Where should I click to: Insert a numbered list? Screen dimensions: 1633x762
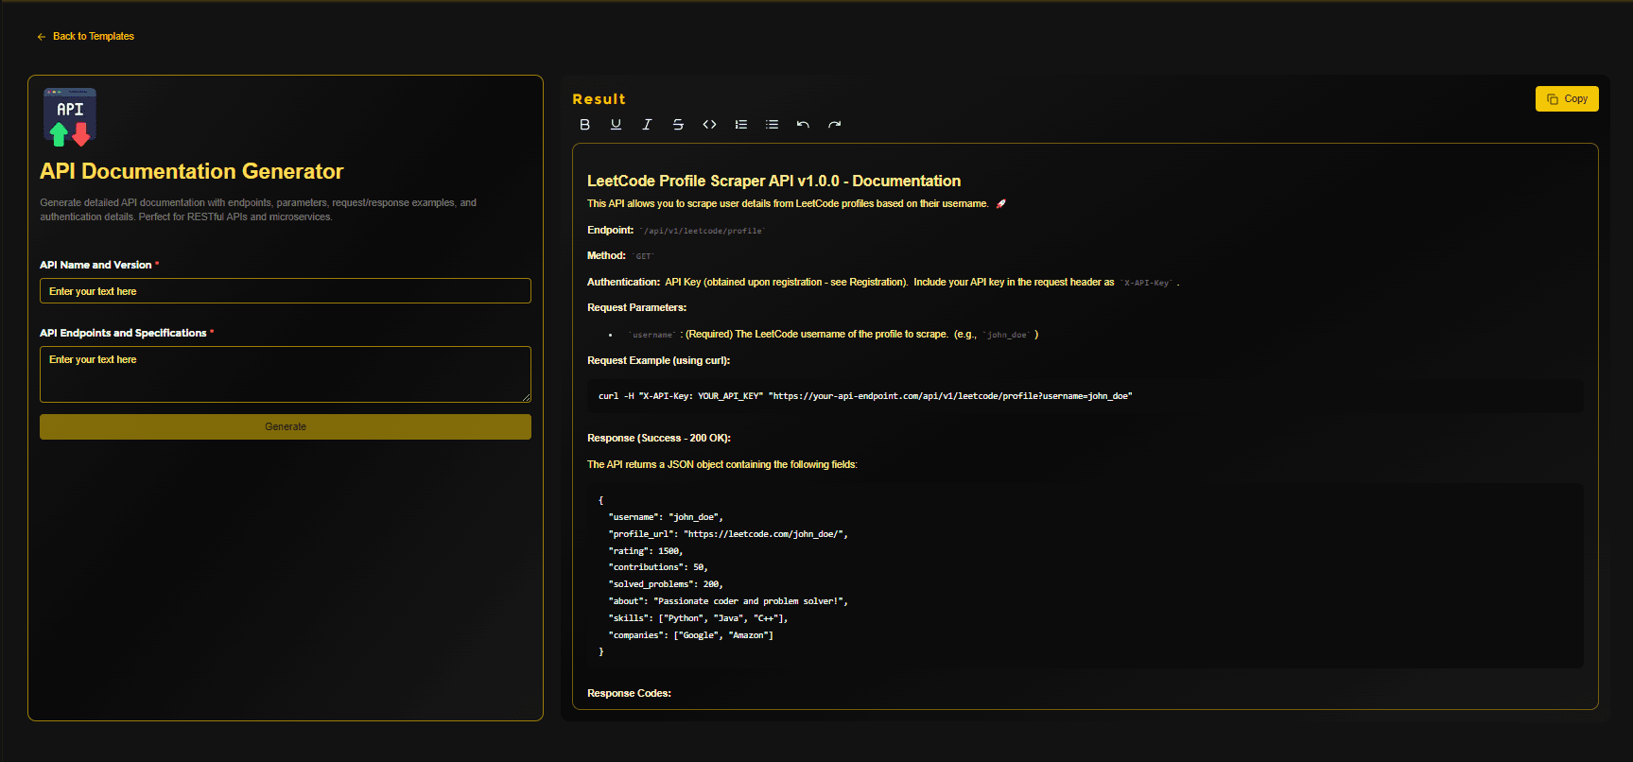[740, 125]
